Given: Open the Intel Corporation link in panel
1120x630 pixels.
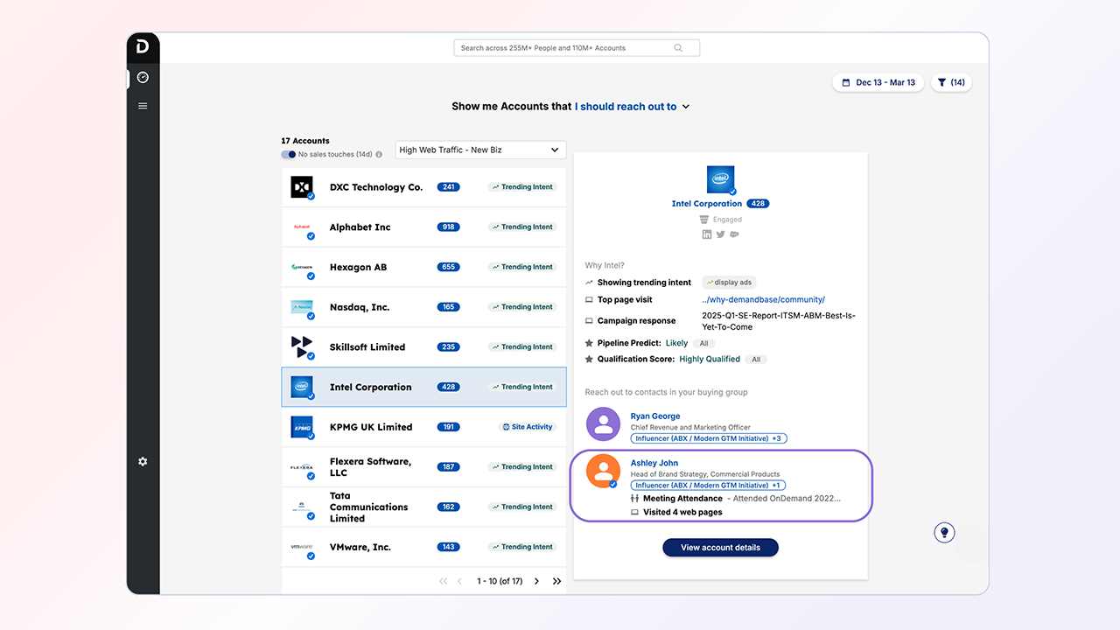Looking at the screenshot, I should click(707, 204).
